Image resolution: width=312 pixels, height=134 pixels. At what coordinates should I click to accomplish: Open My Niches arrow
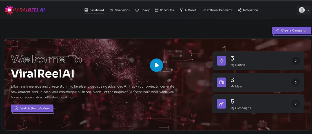(296, 61)
